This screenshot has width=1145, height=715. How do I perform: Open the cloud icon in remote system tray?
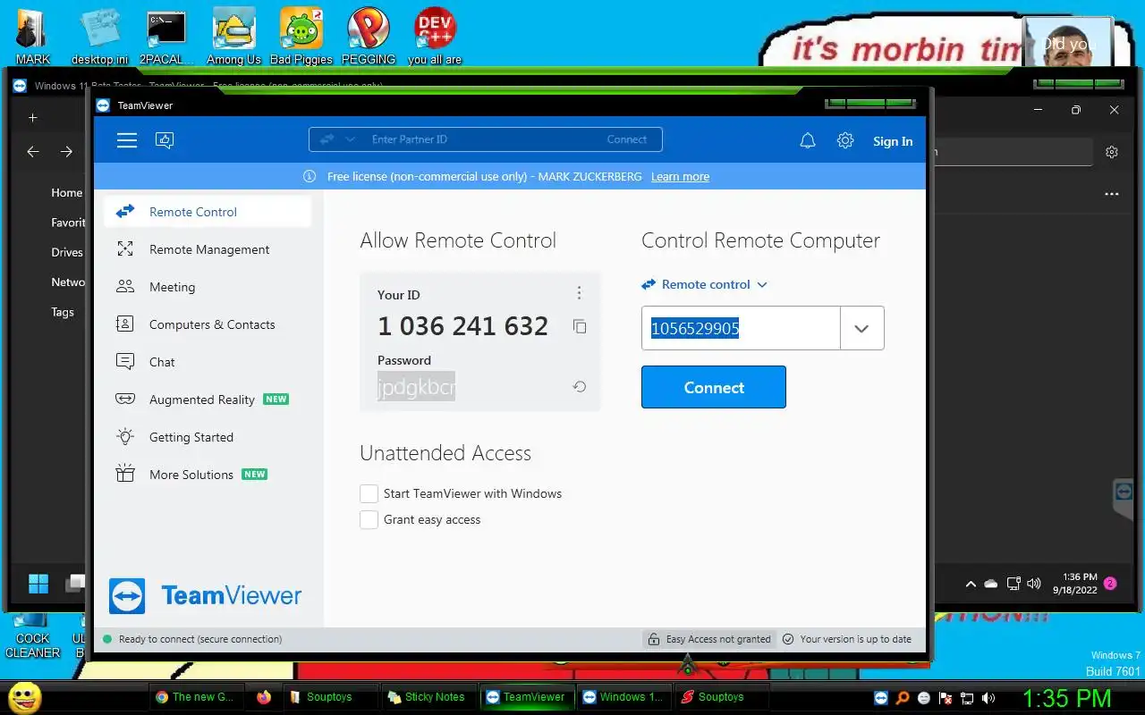click(x=991, y=584)
